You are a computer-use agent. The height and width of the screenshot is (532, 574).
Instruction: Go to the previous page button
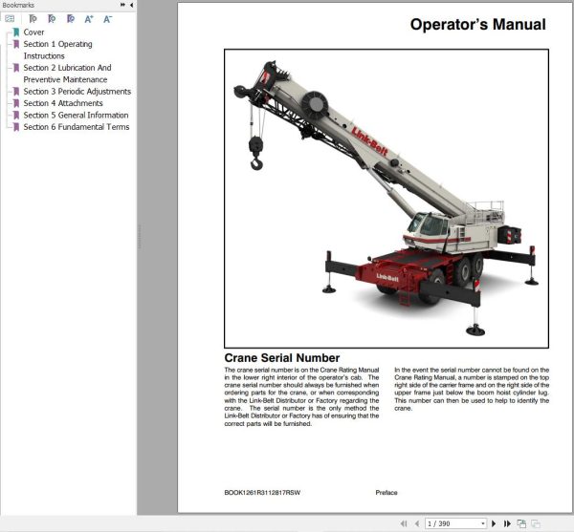click(x=416, y=523)
